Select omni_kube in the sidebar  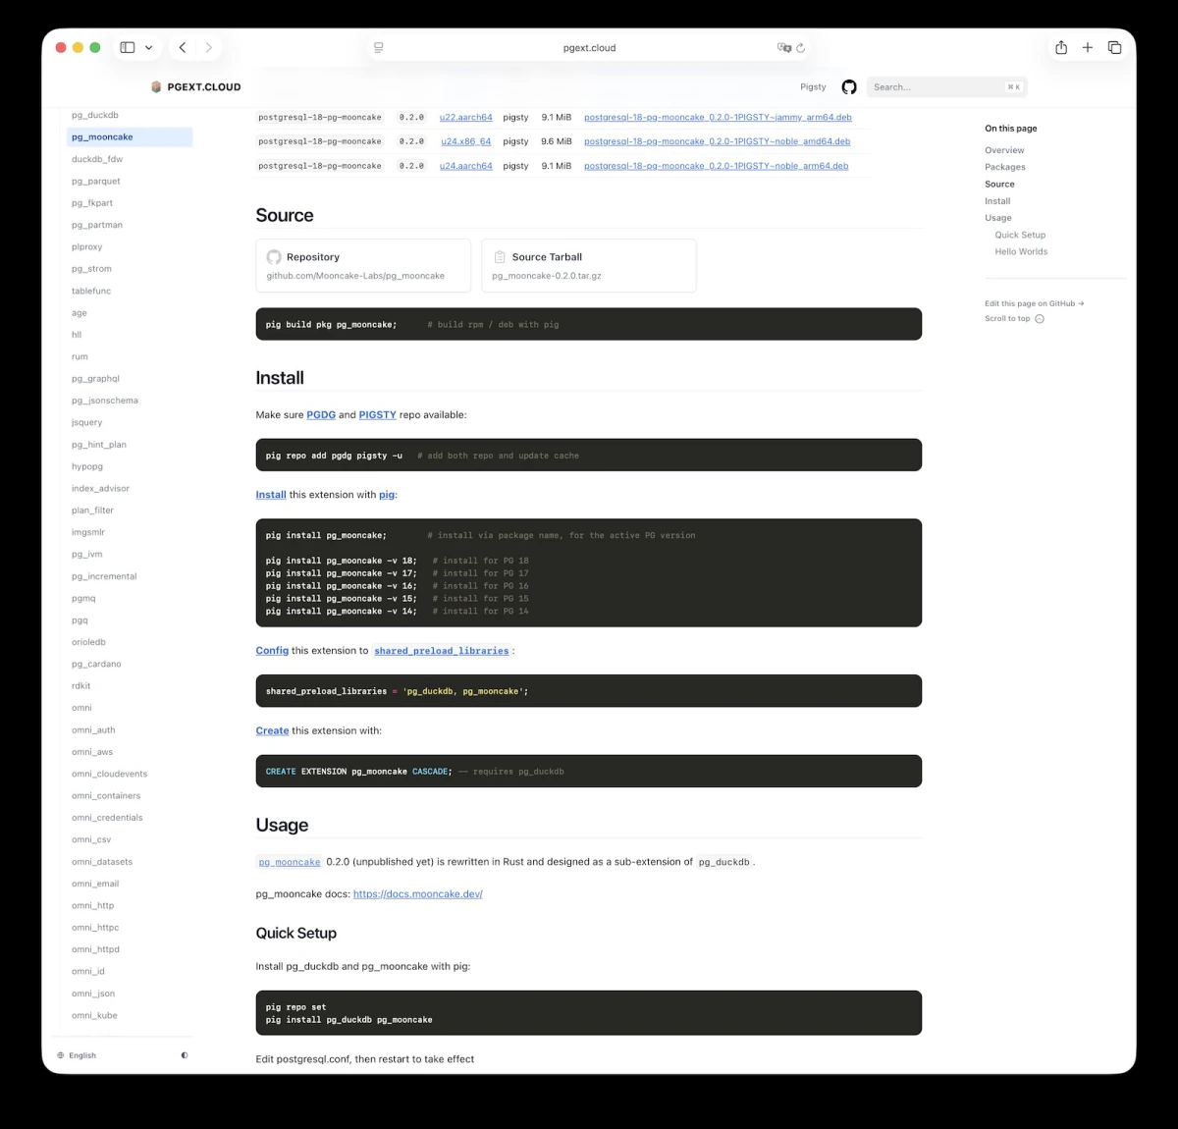tap(94, 1015)
